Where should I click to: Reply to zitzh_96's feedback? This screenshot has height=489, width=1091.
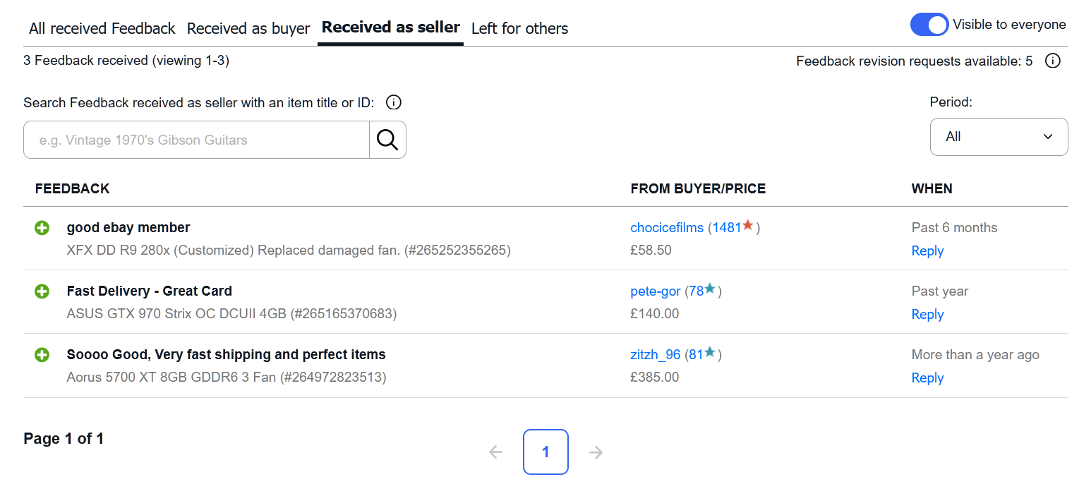927,378
